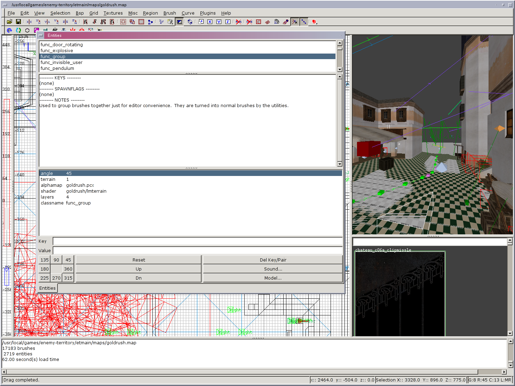This screenshot has width=515, height=386.
Task: Click the chateau_c06a_clipmissle texture thumbnail
Action: [400, 294]
